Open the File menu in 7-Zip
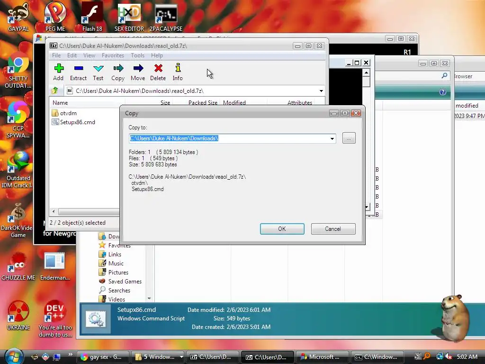Image resolution: width=485 pixels, height=364 pixels. point(56,55)
